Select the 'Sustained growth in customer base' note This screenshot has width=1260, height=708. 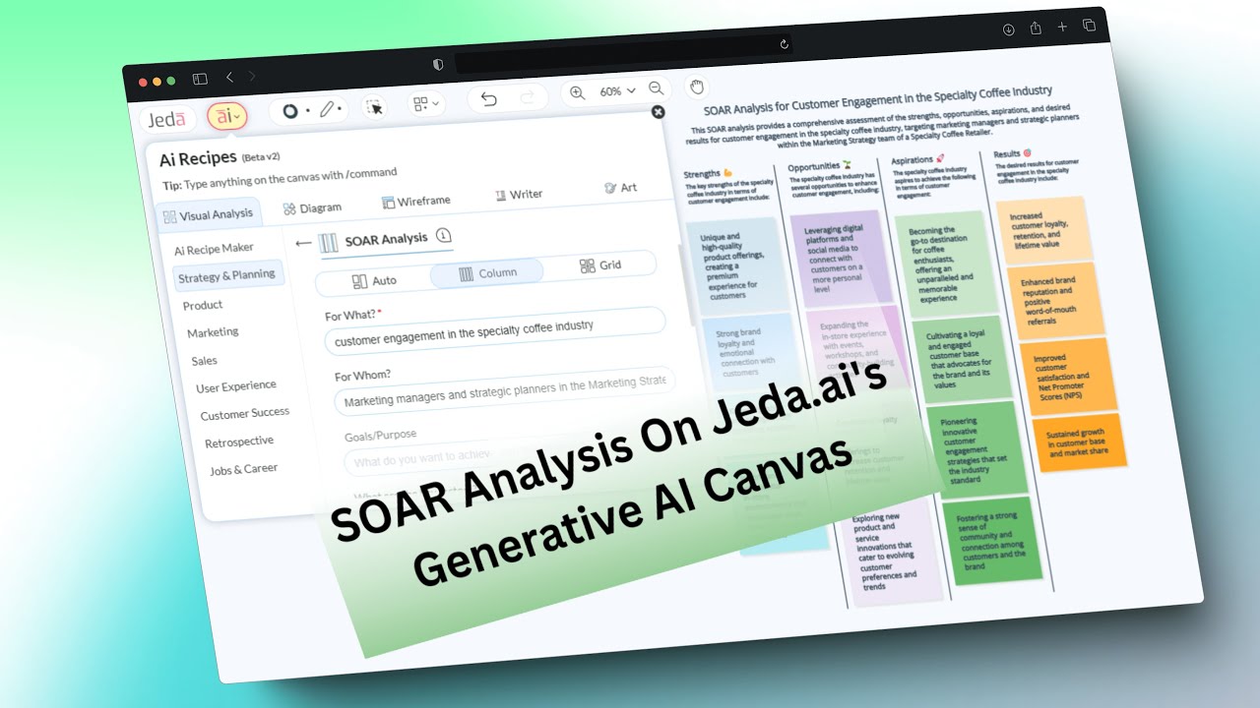pyautogui.click(x=1079, y=442)
